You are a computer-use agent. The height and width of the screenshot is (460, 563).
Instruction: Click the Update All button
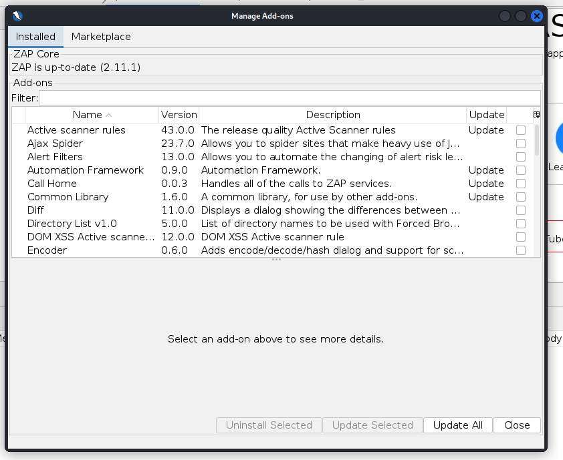[x=458, y=425]
